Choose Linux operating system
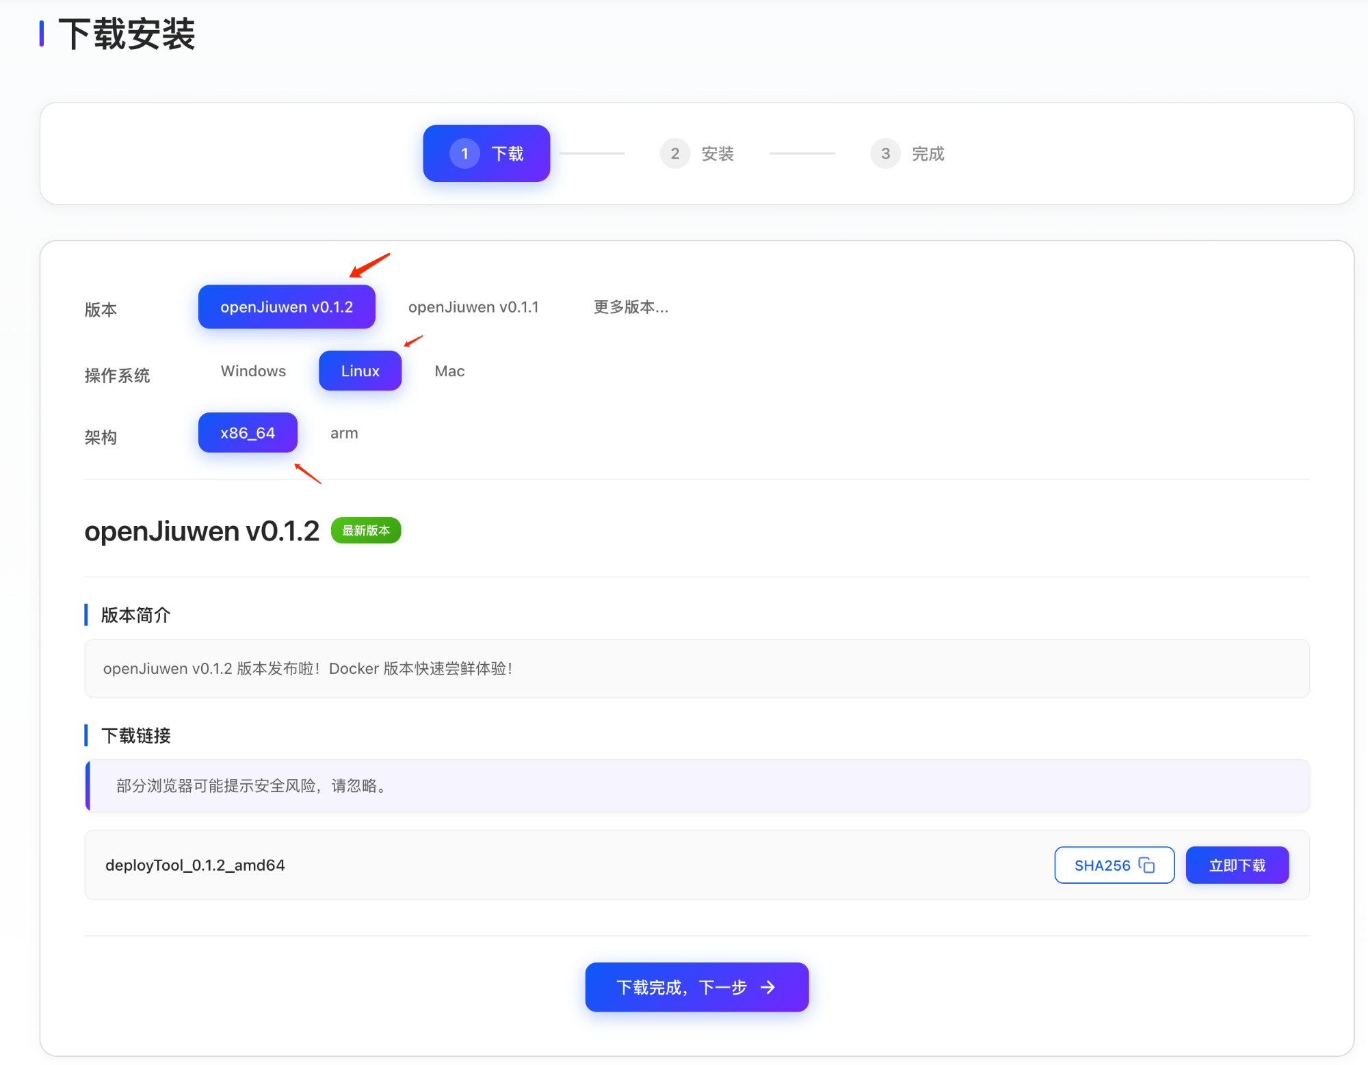The image size is (1368, 1065). coord(360,371)
